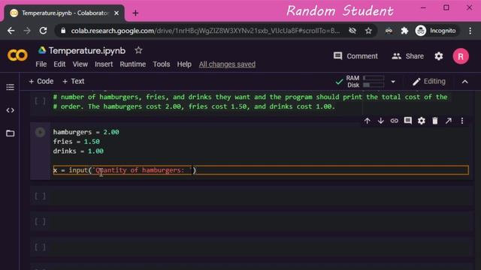Open cell editor settings gear
Screen dimensions: 481x270
[422, 121]
